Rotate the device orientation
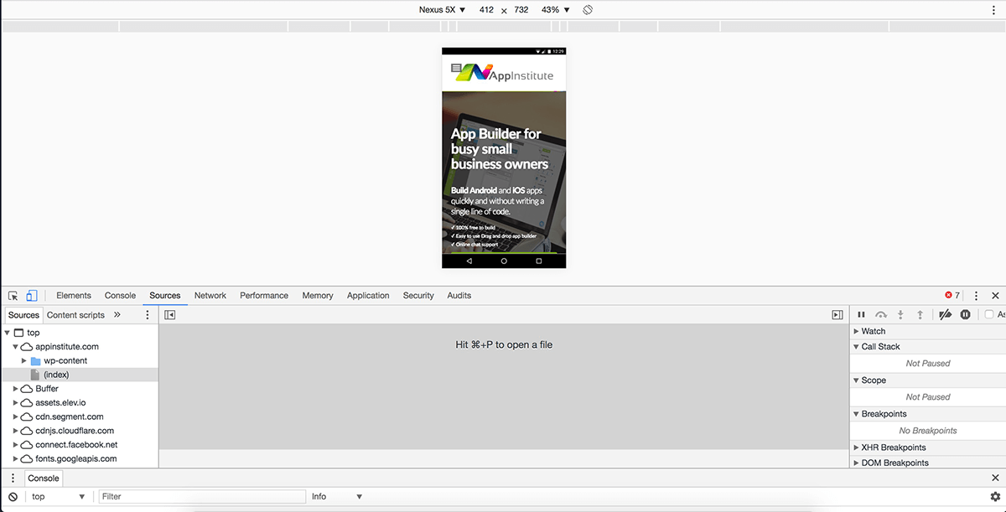Viewport: 1006px width, 512px height. (588, 9)
